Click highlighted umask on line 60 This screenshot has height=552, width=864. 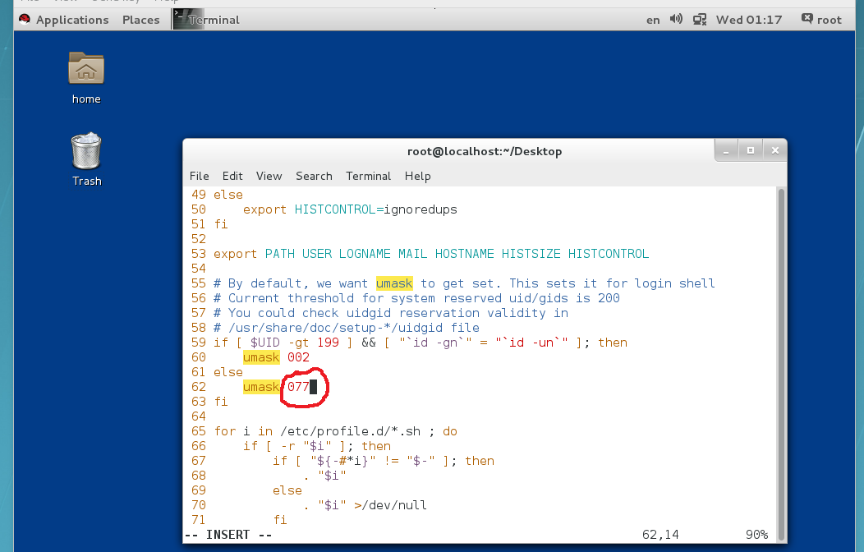(x=261, y=357)
